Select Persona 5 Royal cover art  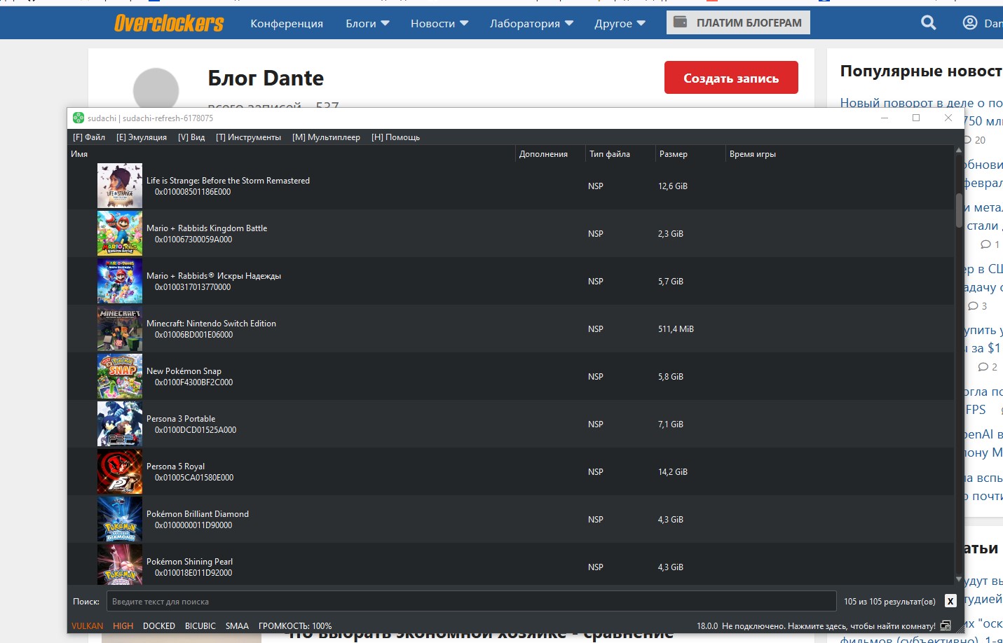pyautogui.click(x=120, y=471)
